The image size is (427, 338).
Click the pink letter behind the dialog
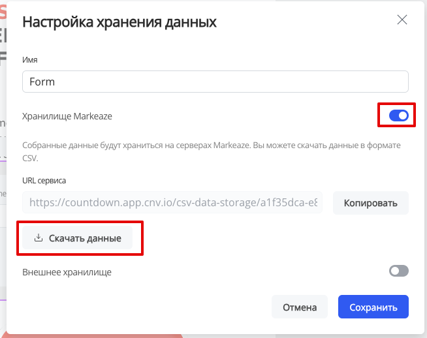pos(3,12)
